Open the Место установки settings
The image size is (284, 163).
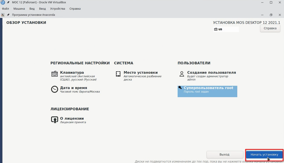point(140,73)
